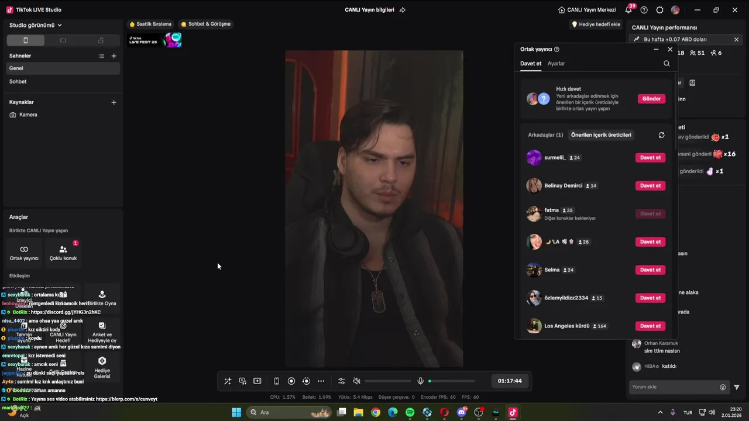Open the Birlikte Oyna tool
The width and height of the screenshot is (749, 421).
(102, 298)
